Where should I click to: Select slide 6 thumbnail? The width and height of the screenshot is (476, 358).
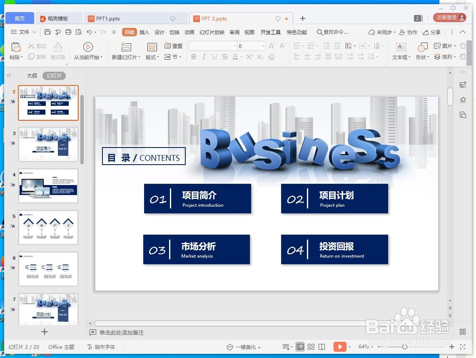tap(48, 269)
